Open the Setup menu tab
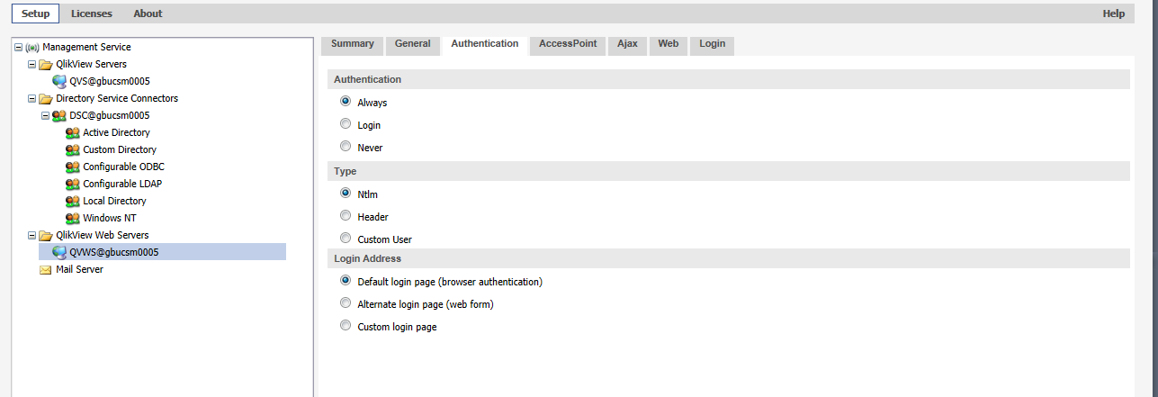Image resolution: width=1158 pixels, height=397 pixels. (x=36, y=14)
